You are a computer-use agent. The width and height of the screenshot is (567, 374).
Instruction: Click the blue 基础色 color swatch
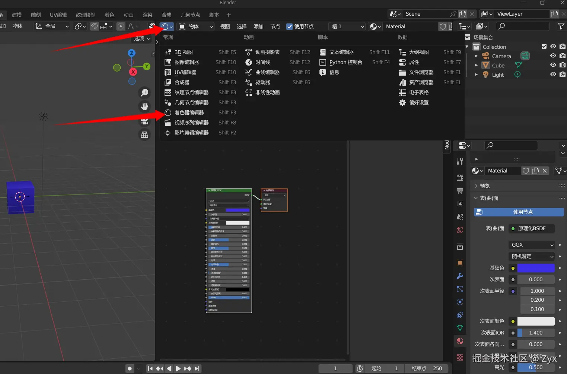pyautogui.click(x=536, y=268)
